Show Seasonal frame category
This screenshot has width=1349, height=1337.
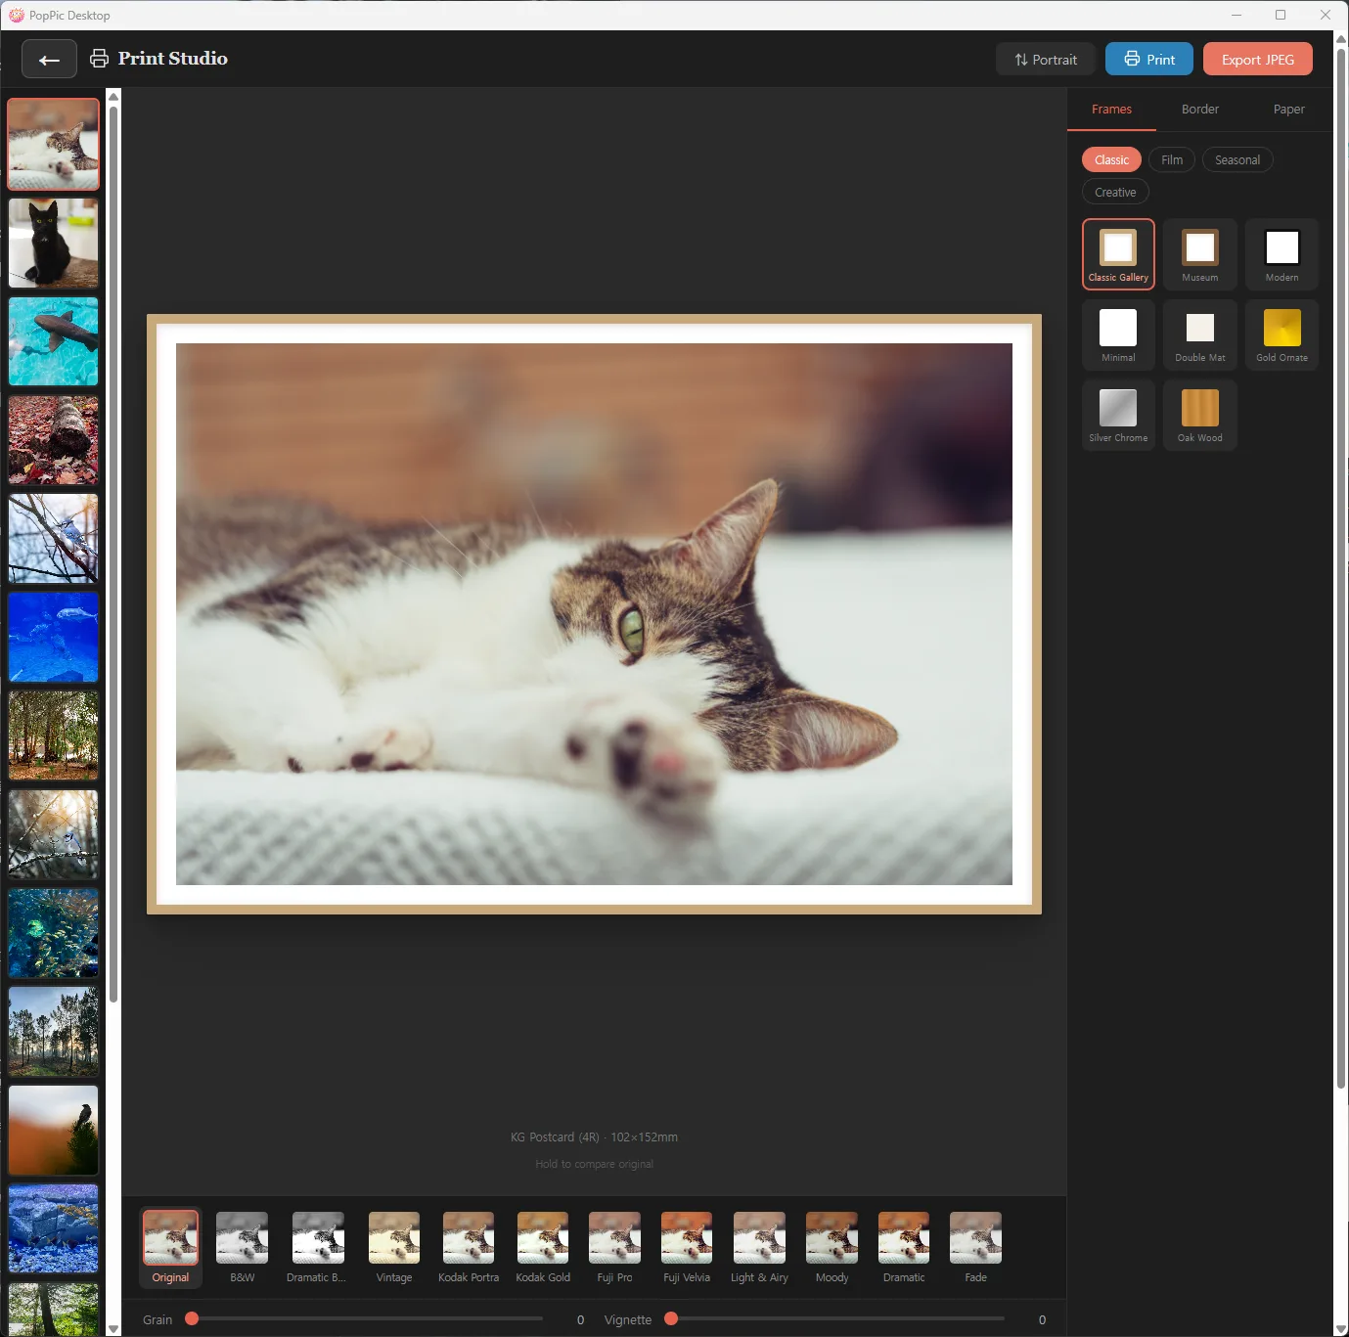1237,160
